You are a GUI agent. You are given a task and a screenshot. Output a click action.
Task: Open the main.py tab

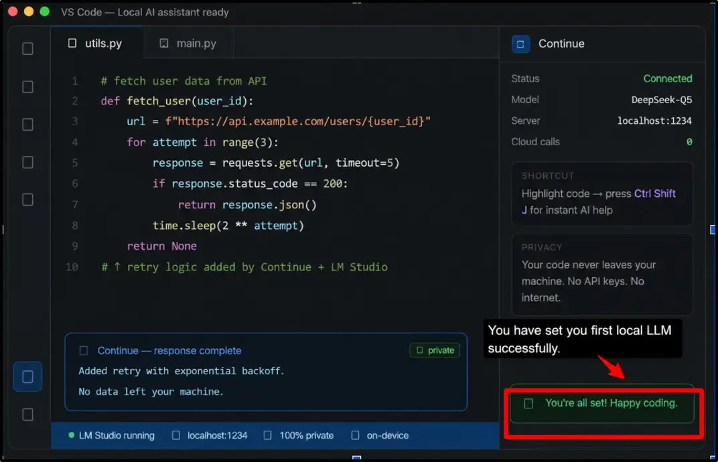(x=188, y=43)
